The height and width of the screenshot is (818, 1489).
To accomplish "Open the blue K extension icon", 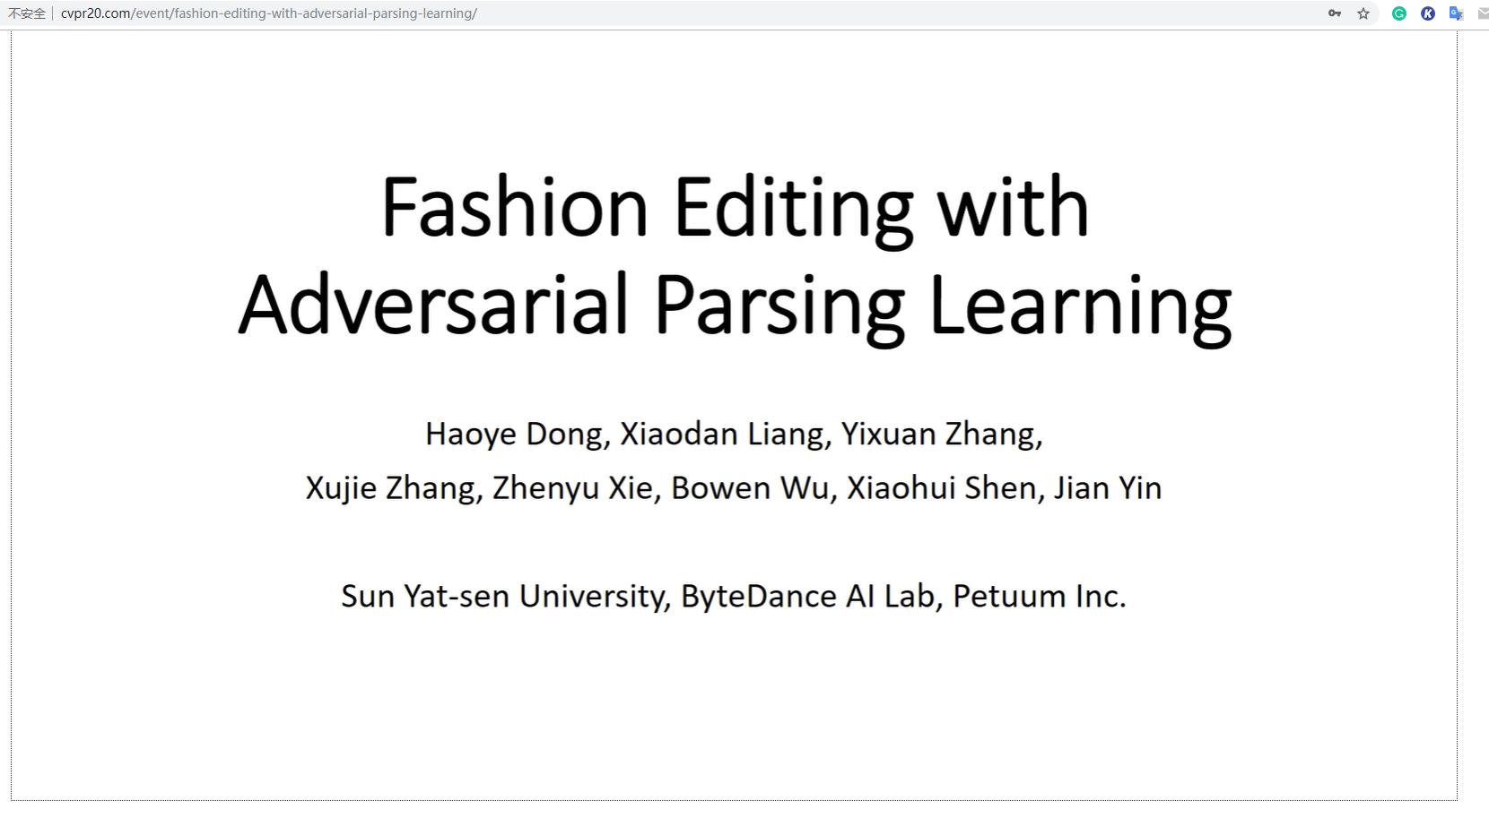I will pos(1428,13).
